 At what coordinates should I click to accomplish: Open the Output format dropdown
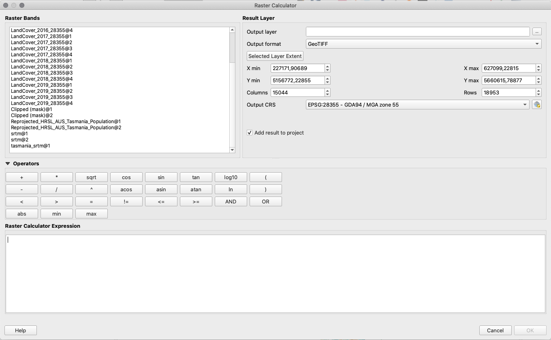click(424, 44)
